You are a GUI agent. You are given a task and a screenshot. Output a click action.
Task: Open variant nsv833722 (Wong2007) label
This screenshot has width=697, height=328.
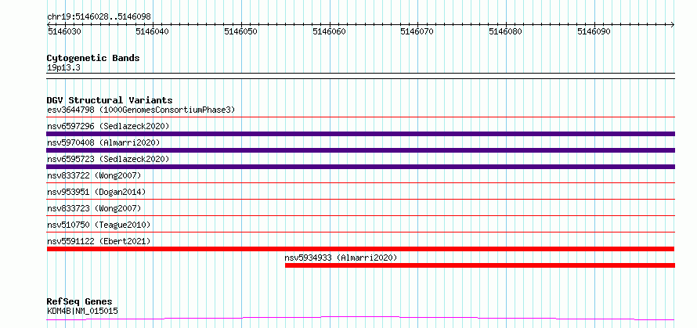[94, 175]
